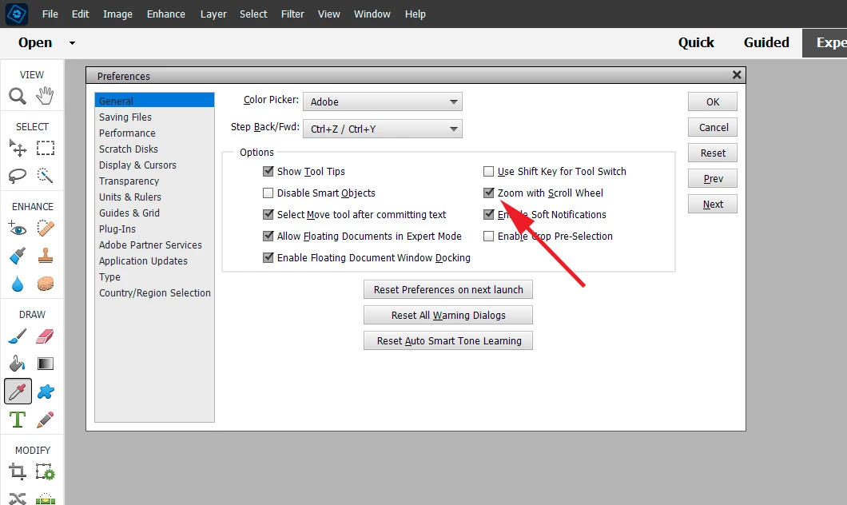Enable Crop Pre-Selection checkbox

pyautogui.click(x=488, y=236)
